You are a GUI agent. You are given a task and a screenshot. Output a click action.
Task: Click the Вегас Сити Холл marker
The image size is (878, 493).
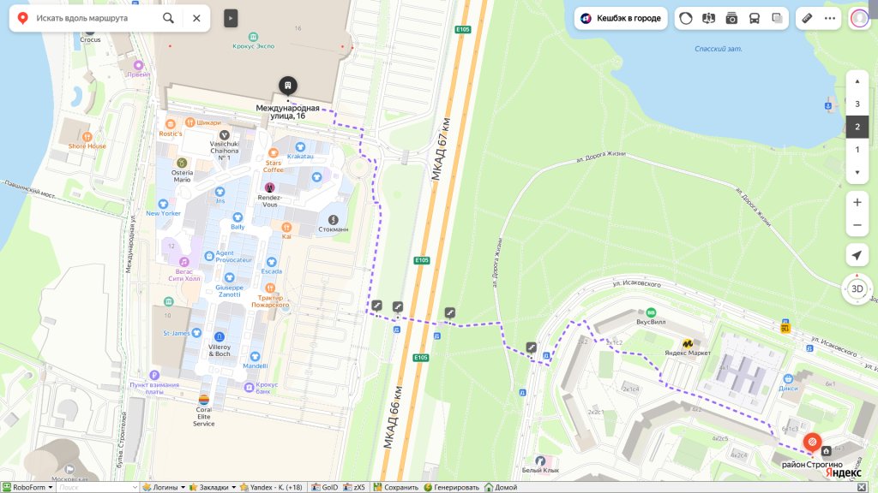184,262
